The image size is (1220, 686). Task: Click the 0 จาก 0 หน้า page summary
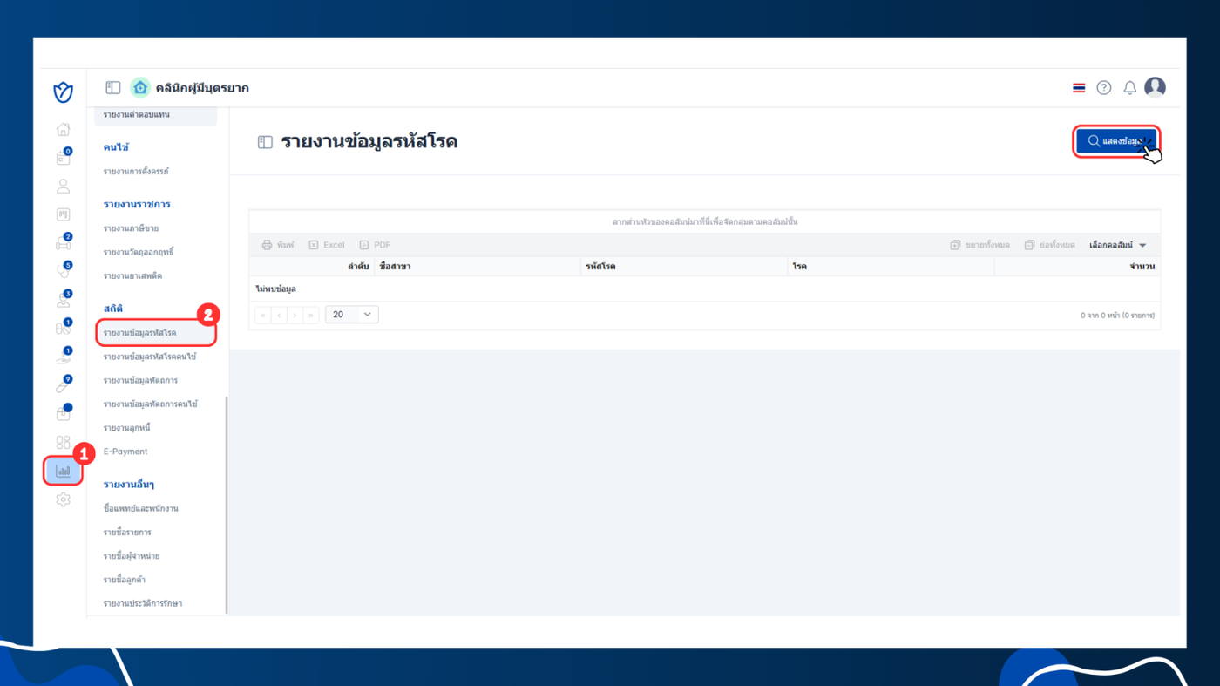coord(1117,315)
